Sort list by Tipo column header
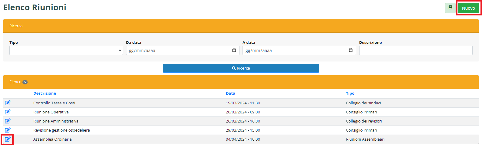This screenshot has height=147, width=482. pyautogui.click(x=350, y=93)
